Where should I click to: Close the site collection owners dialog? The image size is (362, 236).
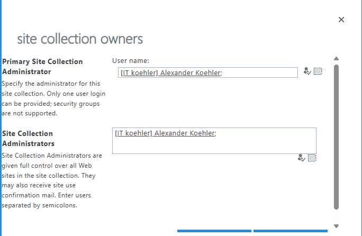[x=341, y=20]
